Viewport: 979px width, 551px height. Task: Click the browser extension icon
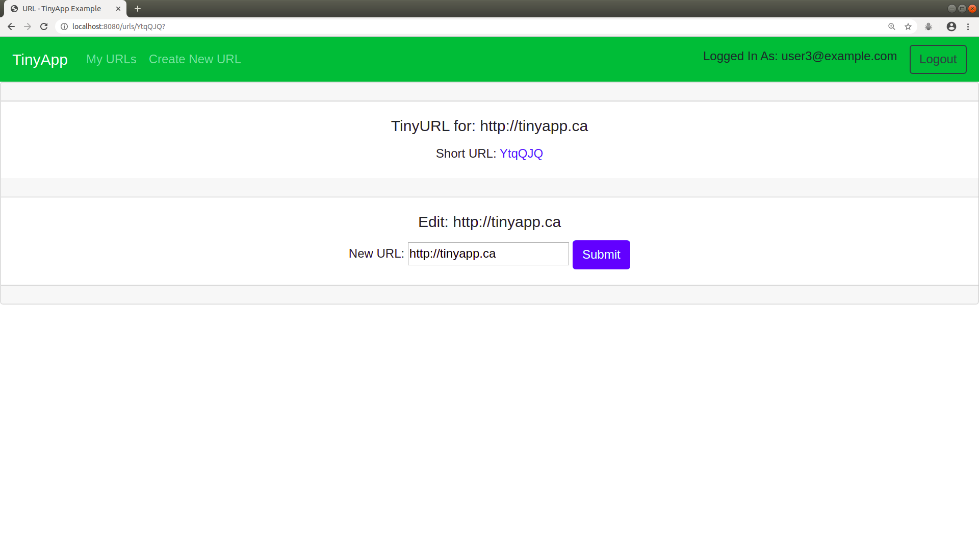[929, 27]
